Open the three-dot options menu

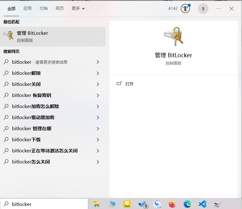coord(219,9)
